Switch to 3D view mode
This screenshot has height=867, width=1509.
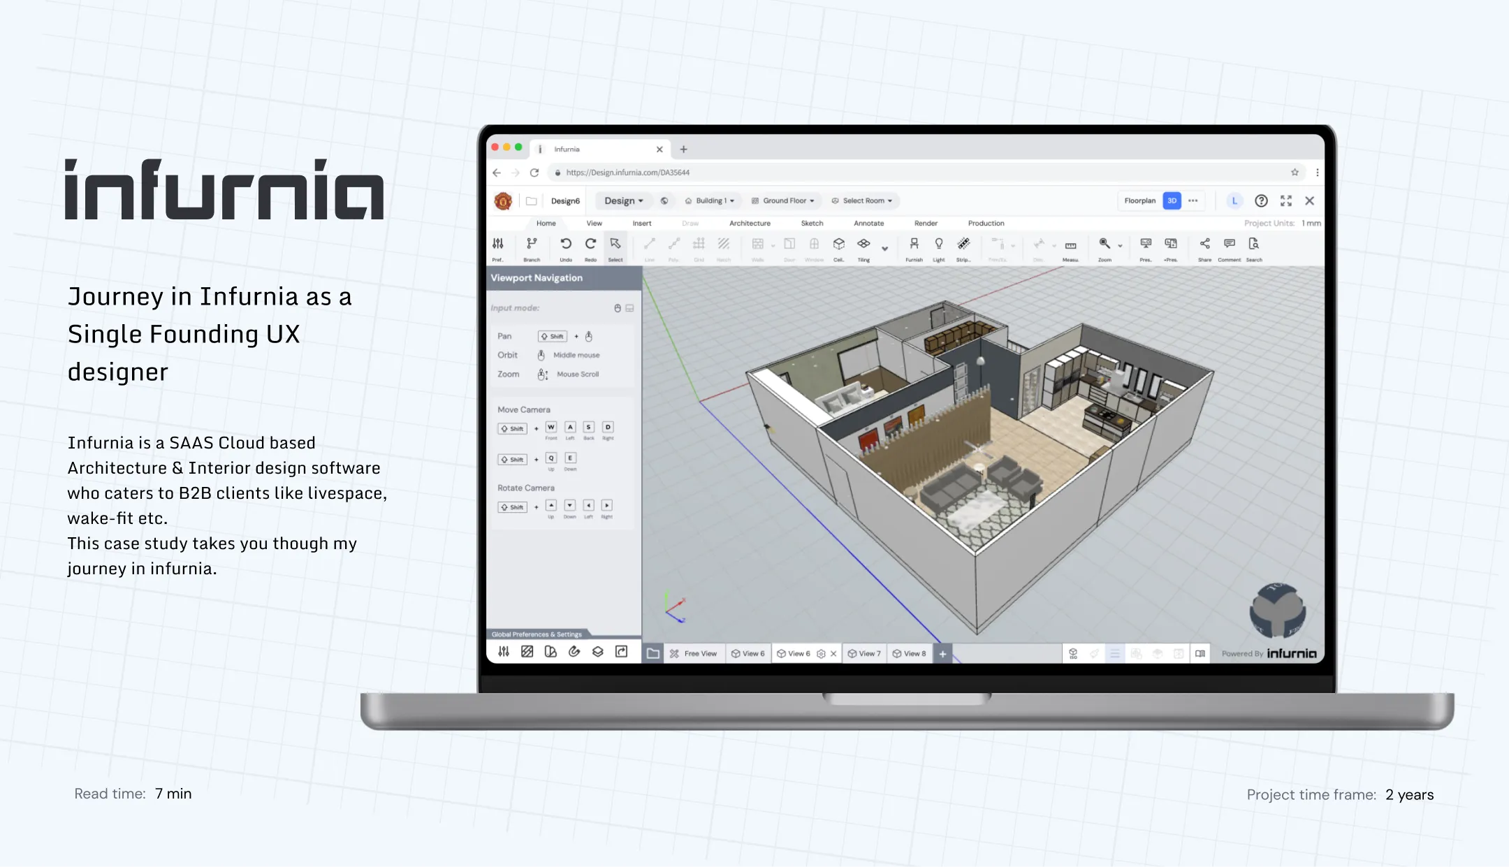point(1172,201)
